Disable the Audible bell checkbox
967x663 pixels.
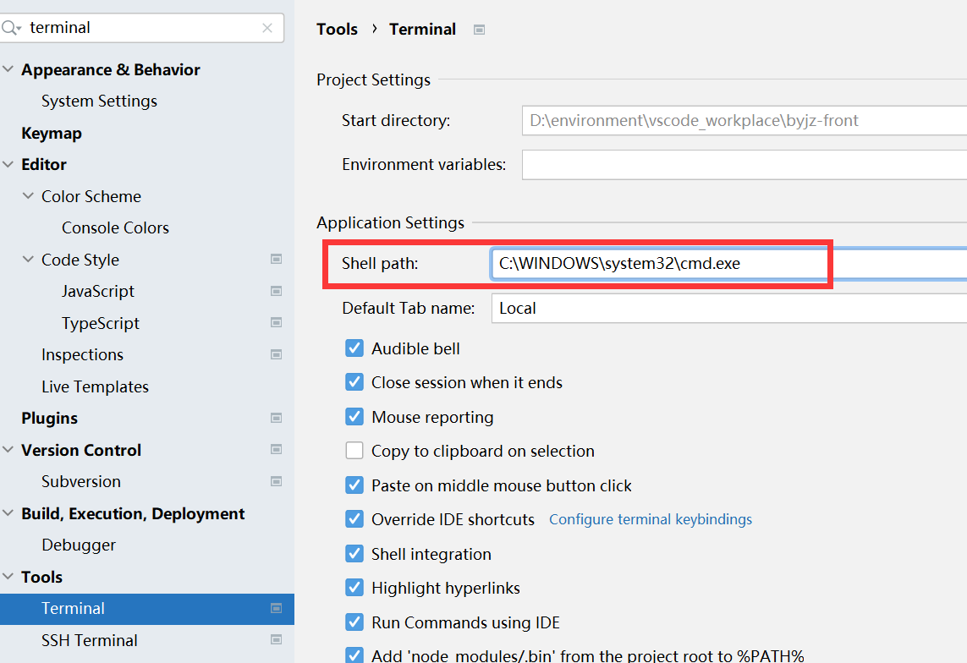coord(354,348)
